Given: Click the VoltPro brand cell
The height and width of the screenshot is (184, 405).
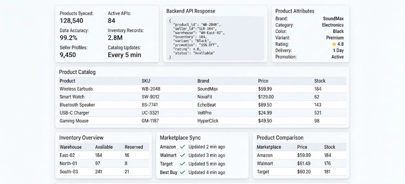Looking at the screenshot, I should click(204, 113).
